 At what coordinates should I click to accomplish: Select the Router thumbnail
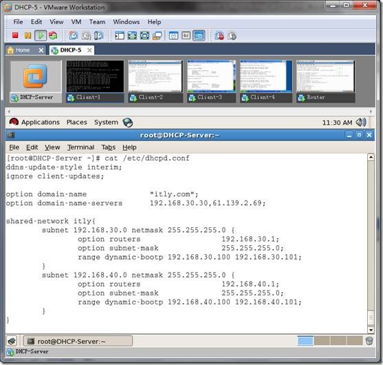[x=326, y=81]
